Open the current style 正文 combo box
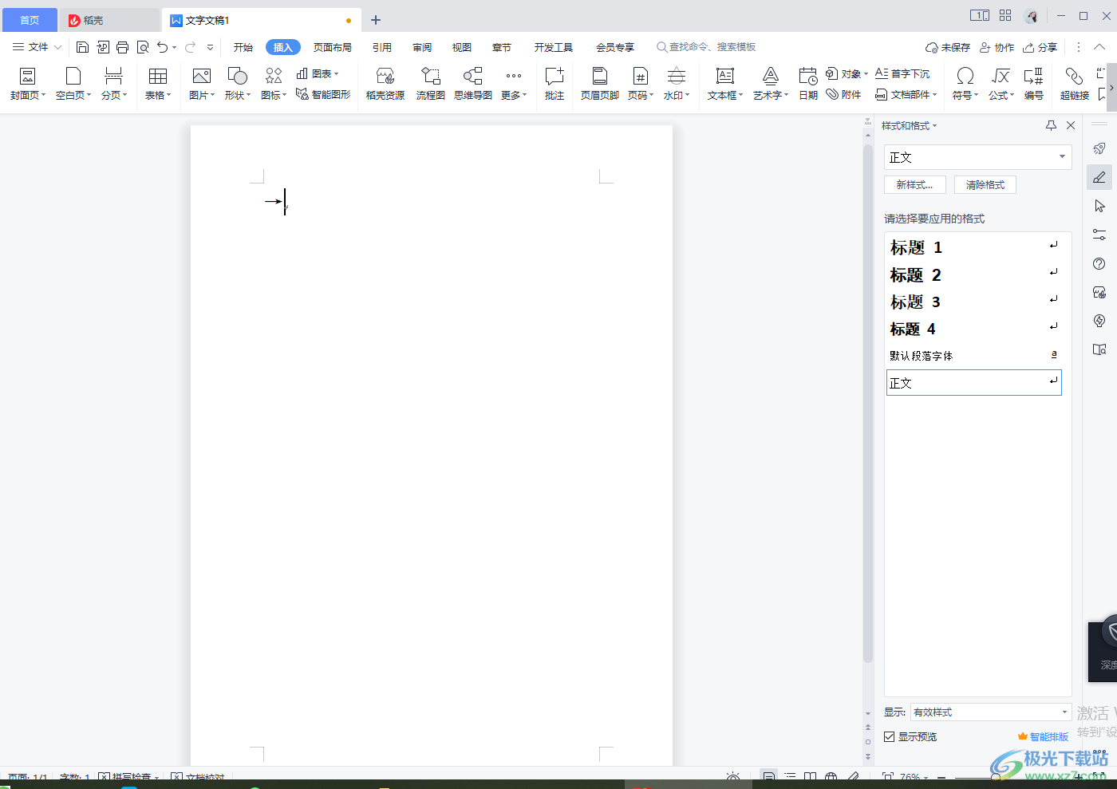Screen dimensions: 1117x789 click(x=977, y=157)
